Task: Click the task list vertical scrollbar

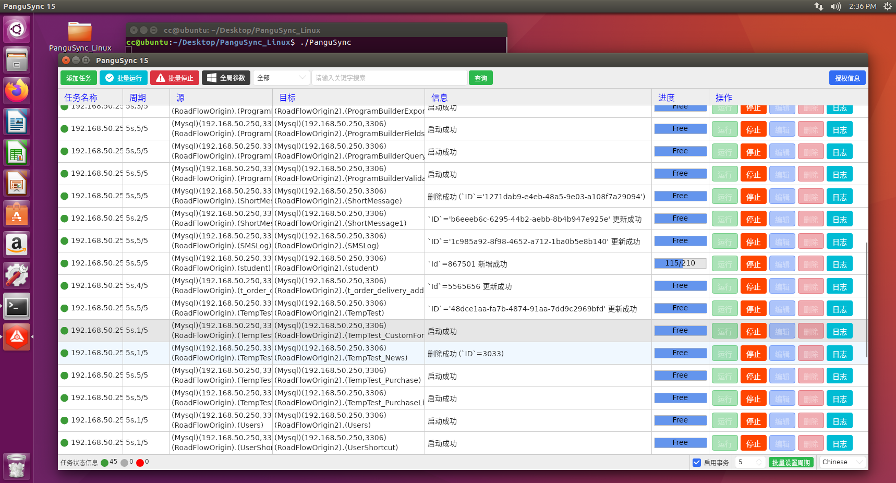Action: pyautogui.click(x=866, y=300)
